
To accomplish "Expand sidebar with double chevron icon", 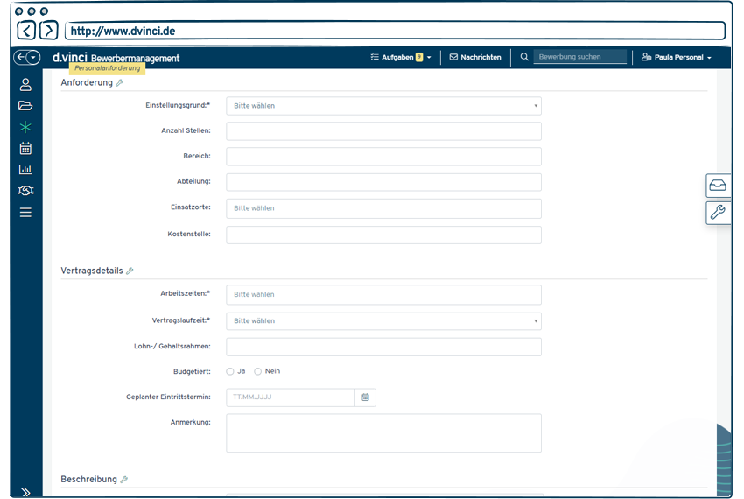I will click(25, 492).
